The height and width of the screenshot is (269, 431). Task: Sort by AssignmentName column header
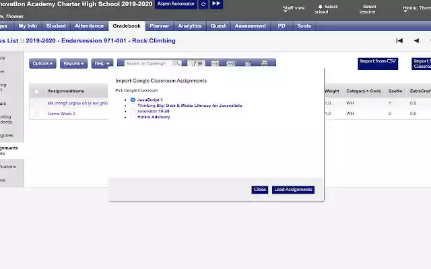coord(66,91)
